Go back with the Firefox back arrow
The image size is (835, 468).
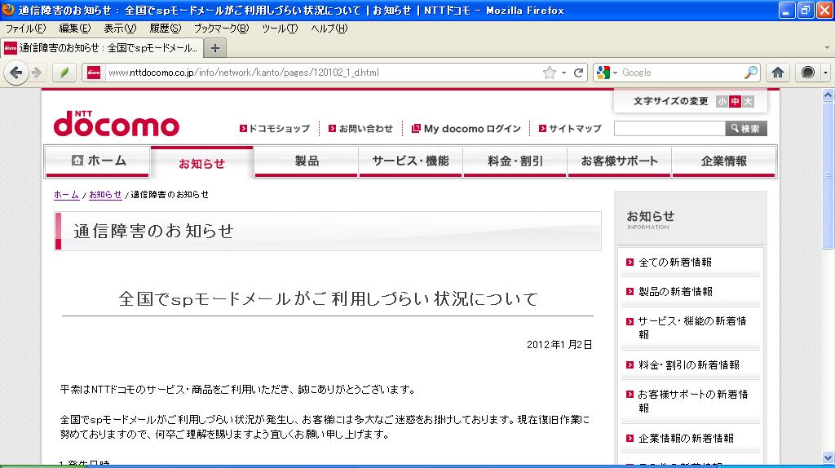[x=16, y=73]
